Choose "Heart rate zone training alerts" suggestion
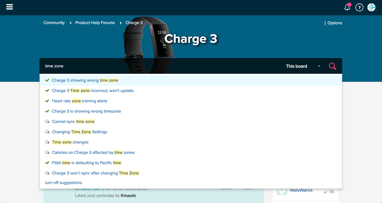382x203 pixels. point(80,101)
